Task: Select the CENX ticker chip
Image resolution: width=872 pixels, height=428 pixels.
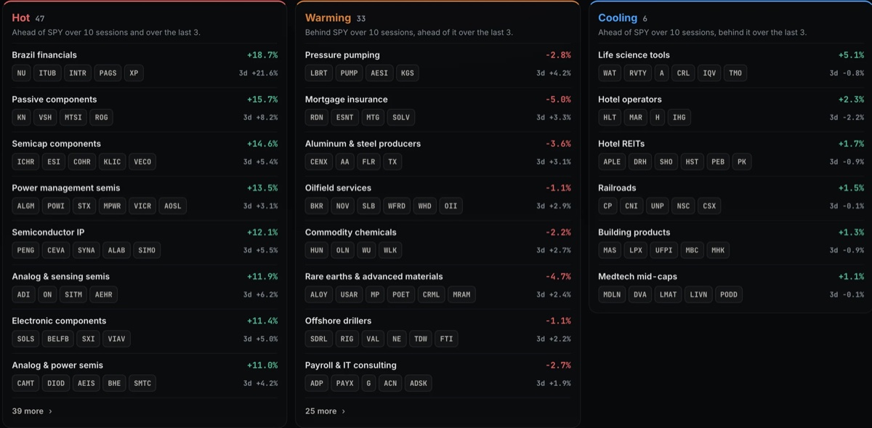Action: pos(319,162)
